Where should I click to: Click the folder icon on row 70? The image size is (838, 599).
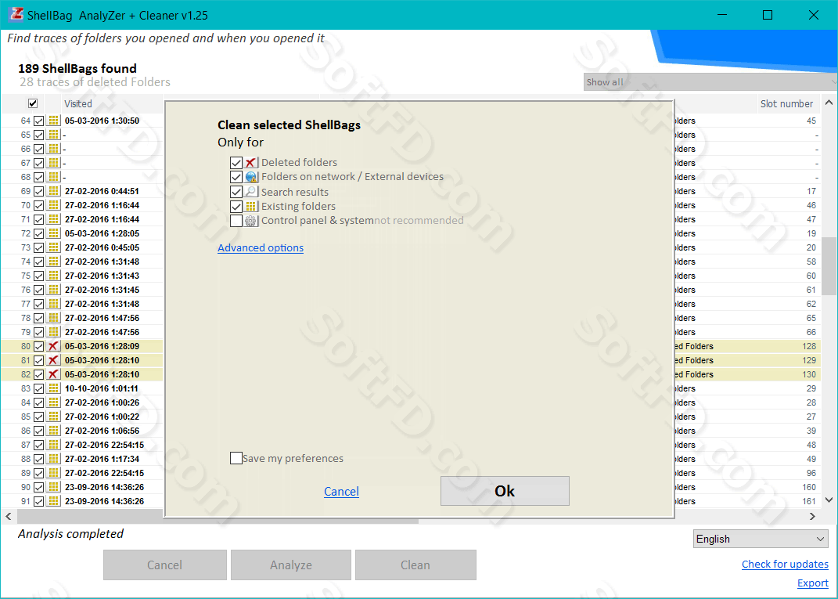[53, 205]
